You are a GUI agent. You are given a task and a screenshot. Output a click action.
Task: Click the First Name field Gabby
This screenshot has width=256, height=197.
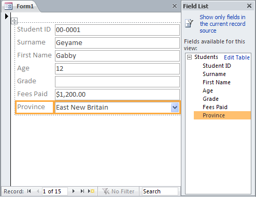click(117, 56)
